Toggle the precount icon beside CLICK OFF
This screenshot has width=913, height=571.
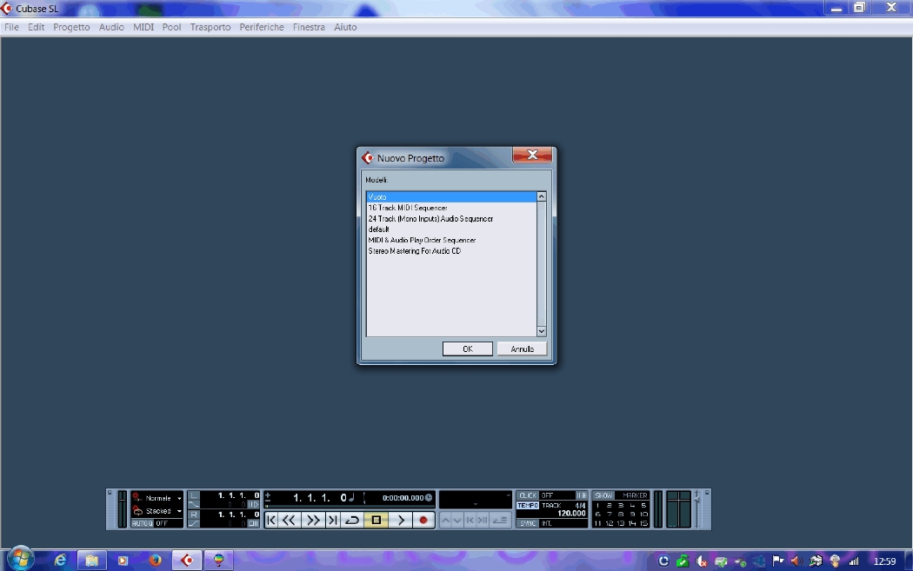pyautogui.click(x=581, y=495)
